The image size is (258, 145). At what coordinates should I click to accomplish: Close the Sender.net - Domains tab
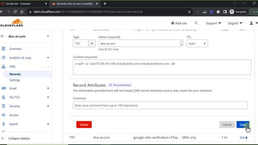coord(46,4)
